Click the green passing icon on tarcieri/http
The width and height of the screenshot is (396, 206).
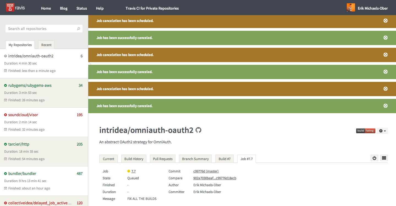(5, 144)
